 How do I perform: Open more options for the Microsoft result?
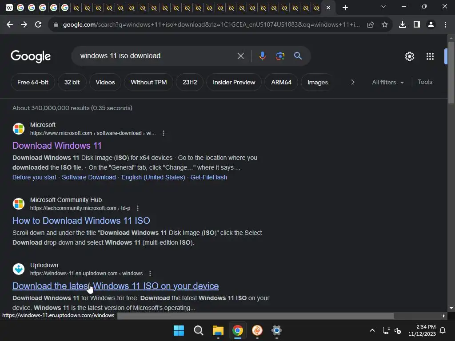[164, 133]
